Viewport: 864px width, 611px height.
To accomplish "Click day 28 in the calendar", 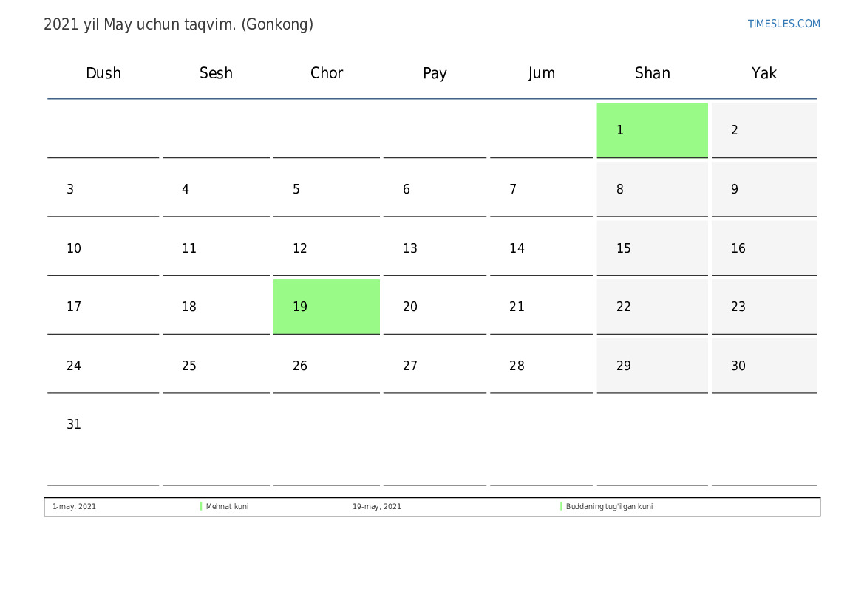I will [541, 365].
